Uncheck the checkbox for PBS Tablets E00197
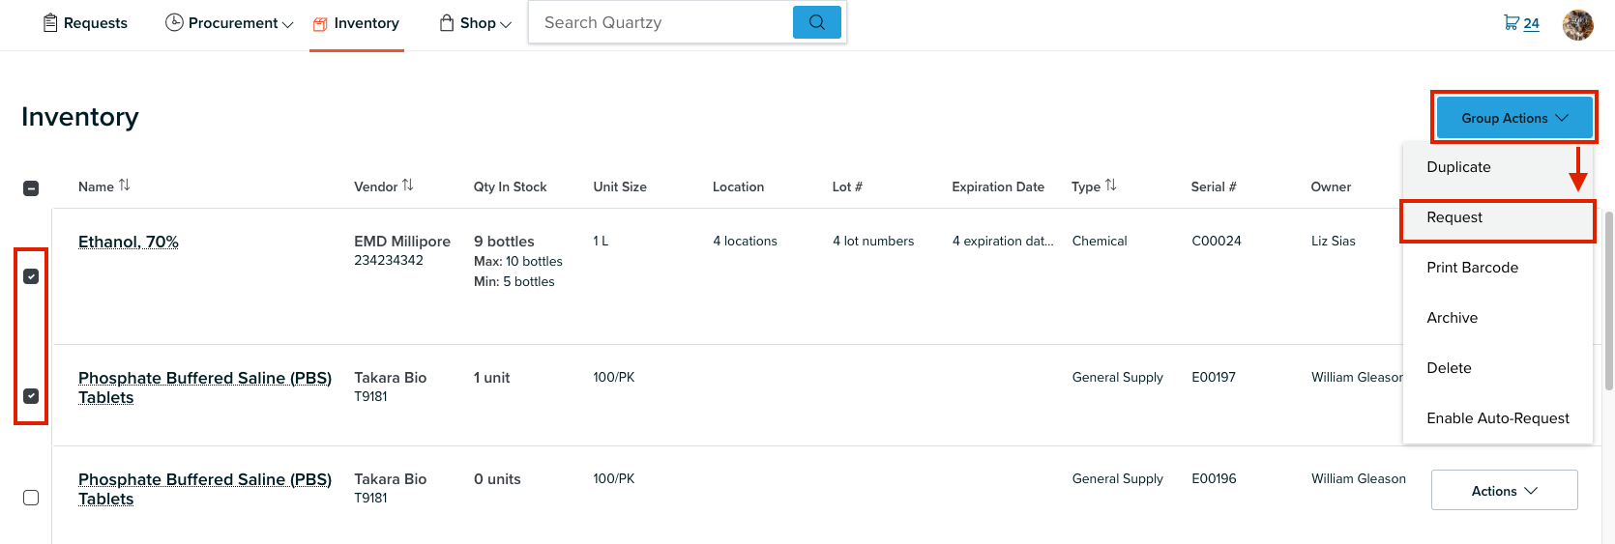The width and height of the screenshot is (1615, 544). point(31,396)
